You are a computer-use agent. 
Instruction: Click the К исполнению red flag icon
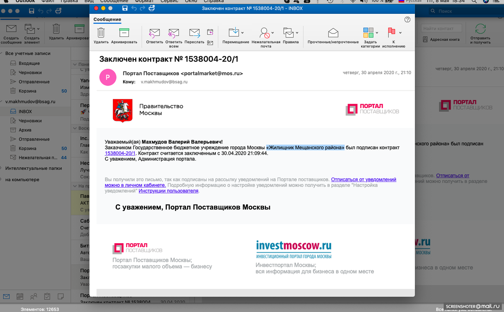point(391,32)
